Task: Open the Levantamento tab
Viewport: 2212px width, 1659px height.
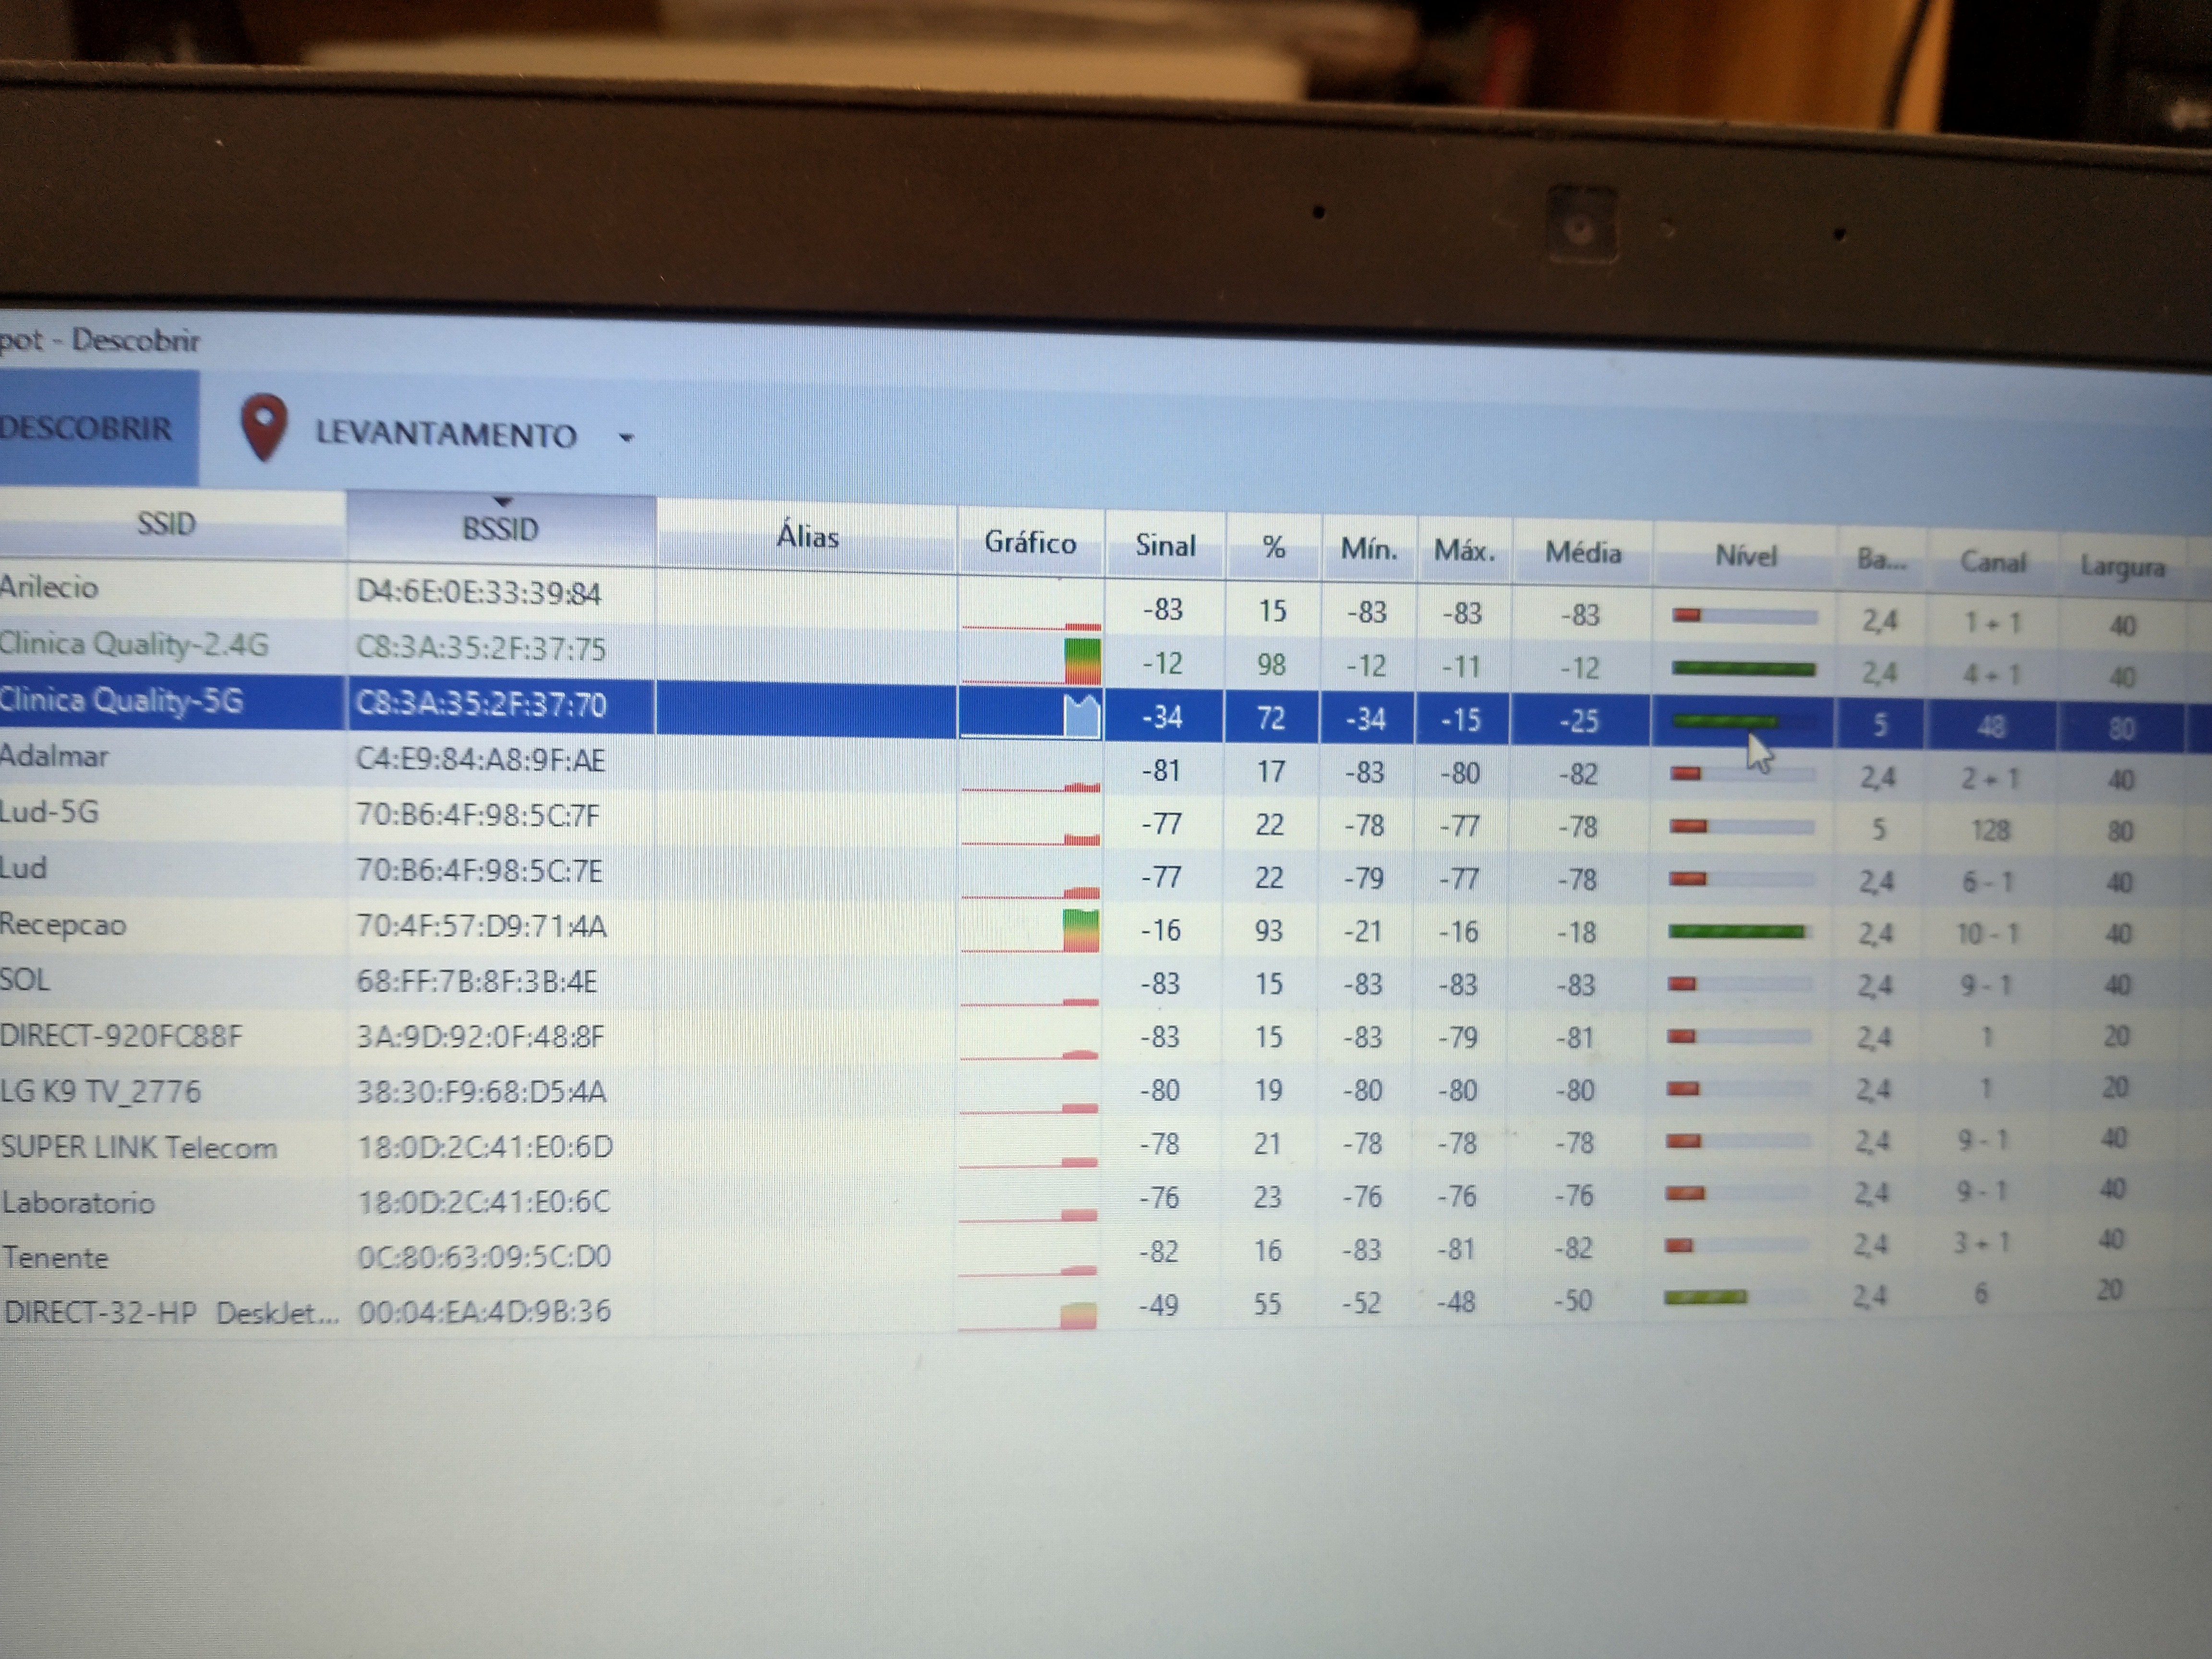Action: pyautogui.click(x=446, y=434)
